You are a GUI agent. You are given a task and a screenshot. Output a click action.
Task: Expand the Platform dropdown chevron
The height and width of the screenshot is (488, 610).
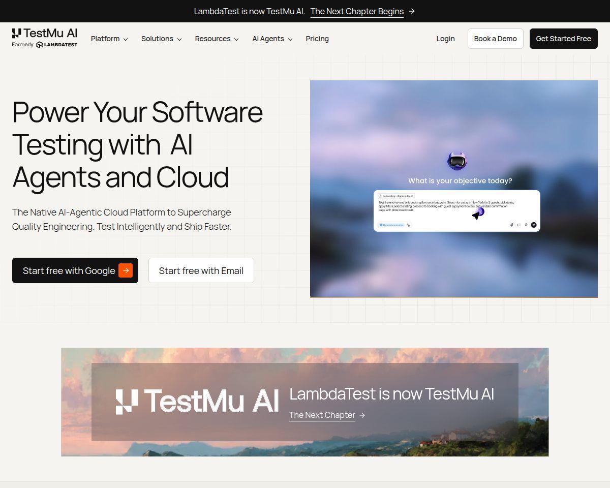coord(126,39)
